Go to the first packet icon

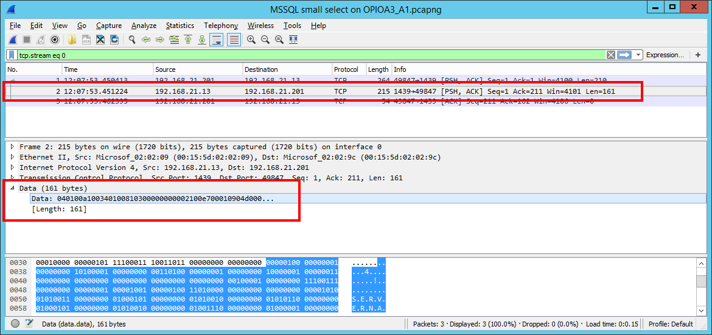[188, 40]
